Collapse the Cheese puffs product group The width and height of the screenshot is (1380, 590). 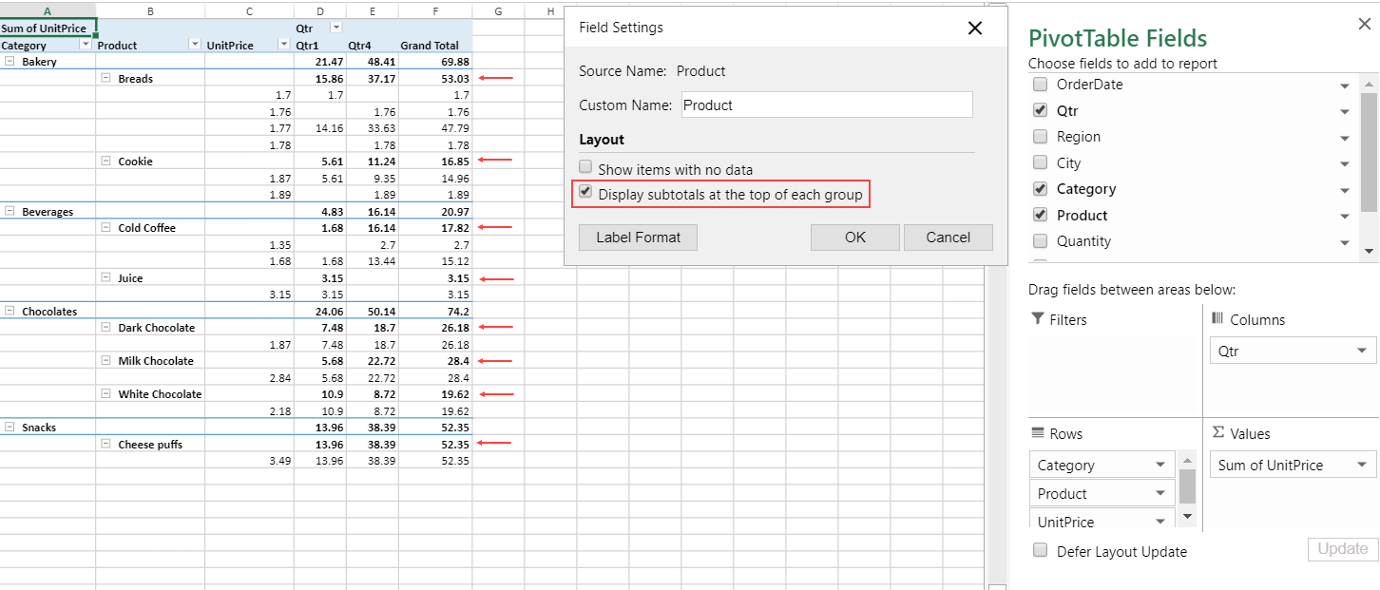coord(105,445)
